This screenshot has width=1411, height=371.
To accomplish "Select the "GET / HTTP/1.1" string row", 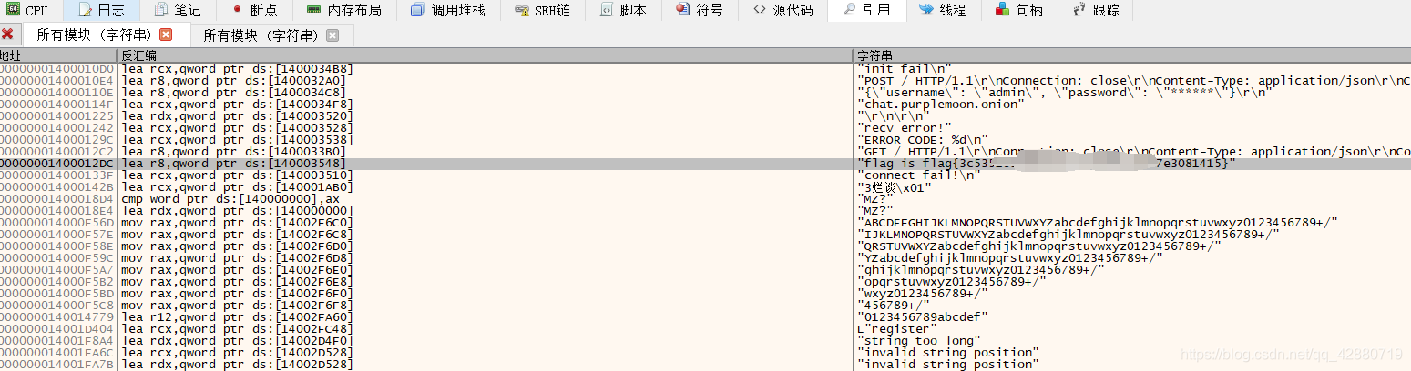I will pyautogui.click(x=705, y=151).
